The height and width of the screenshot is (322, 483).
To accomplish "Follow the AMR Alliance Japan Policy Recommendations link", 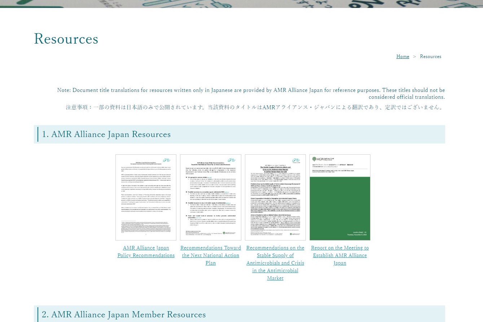I will tap(146, 252).
